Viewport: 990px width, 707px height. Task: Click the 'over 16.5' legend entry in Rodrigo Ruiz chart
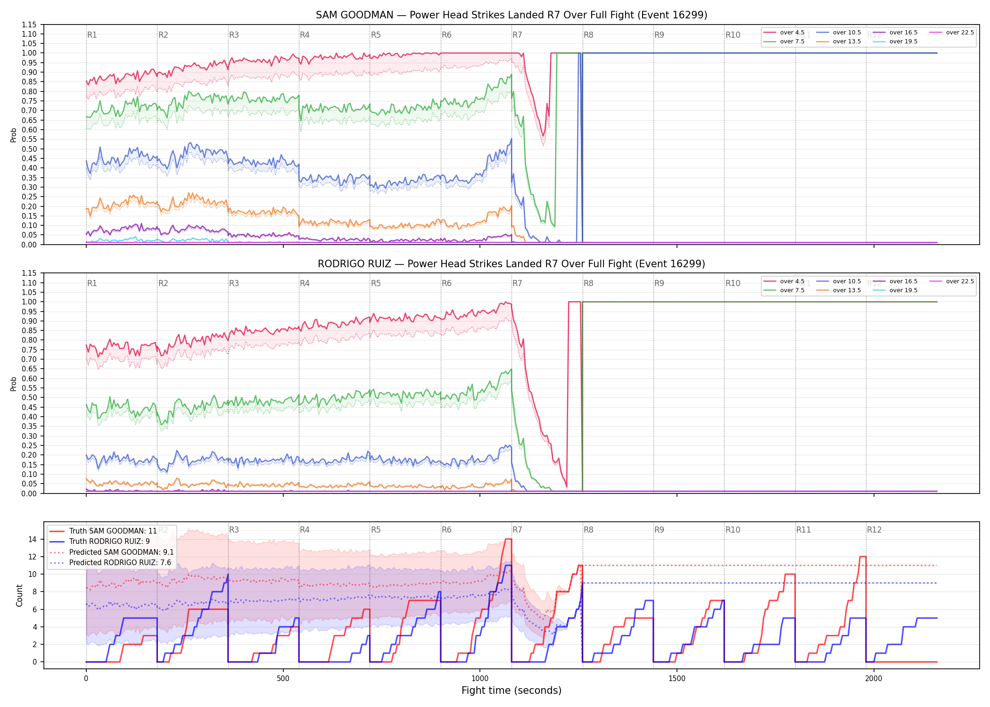[x=895, y=281]
